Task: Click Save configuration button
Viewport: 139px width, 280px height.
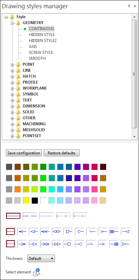Action: coord(24,153)
